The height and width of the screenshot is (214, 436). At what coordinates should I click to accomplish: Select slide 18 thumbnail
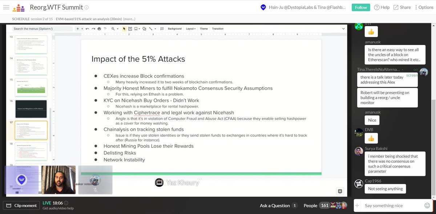31,152
